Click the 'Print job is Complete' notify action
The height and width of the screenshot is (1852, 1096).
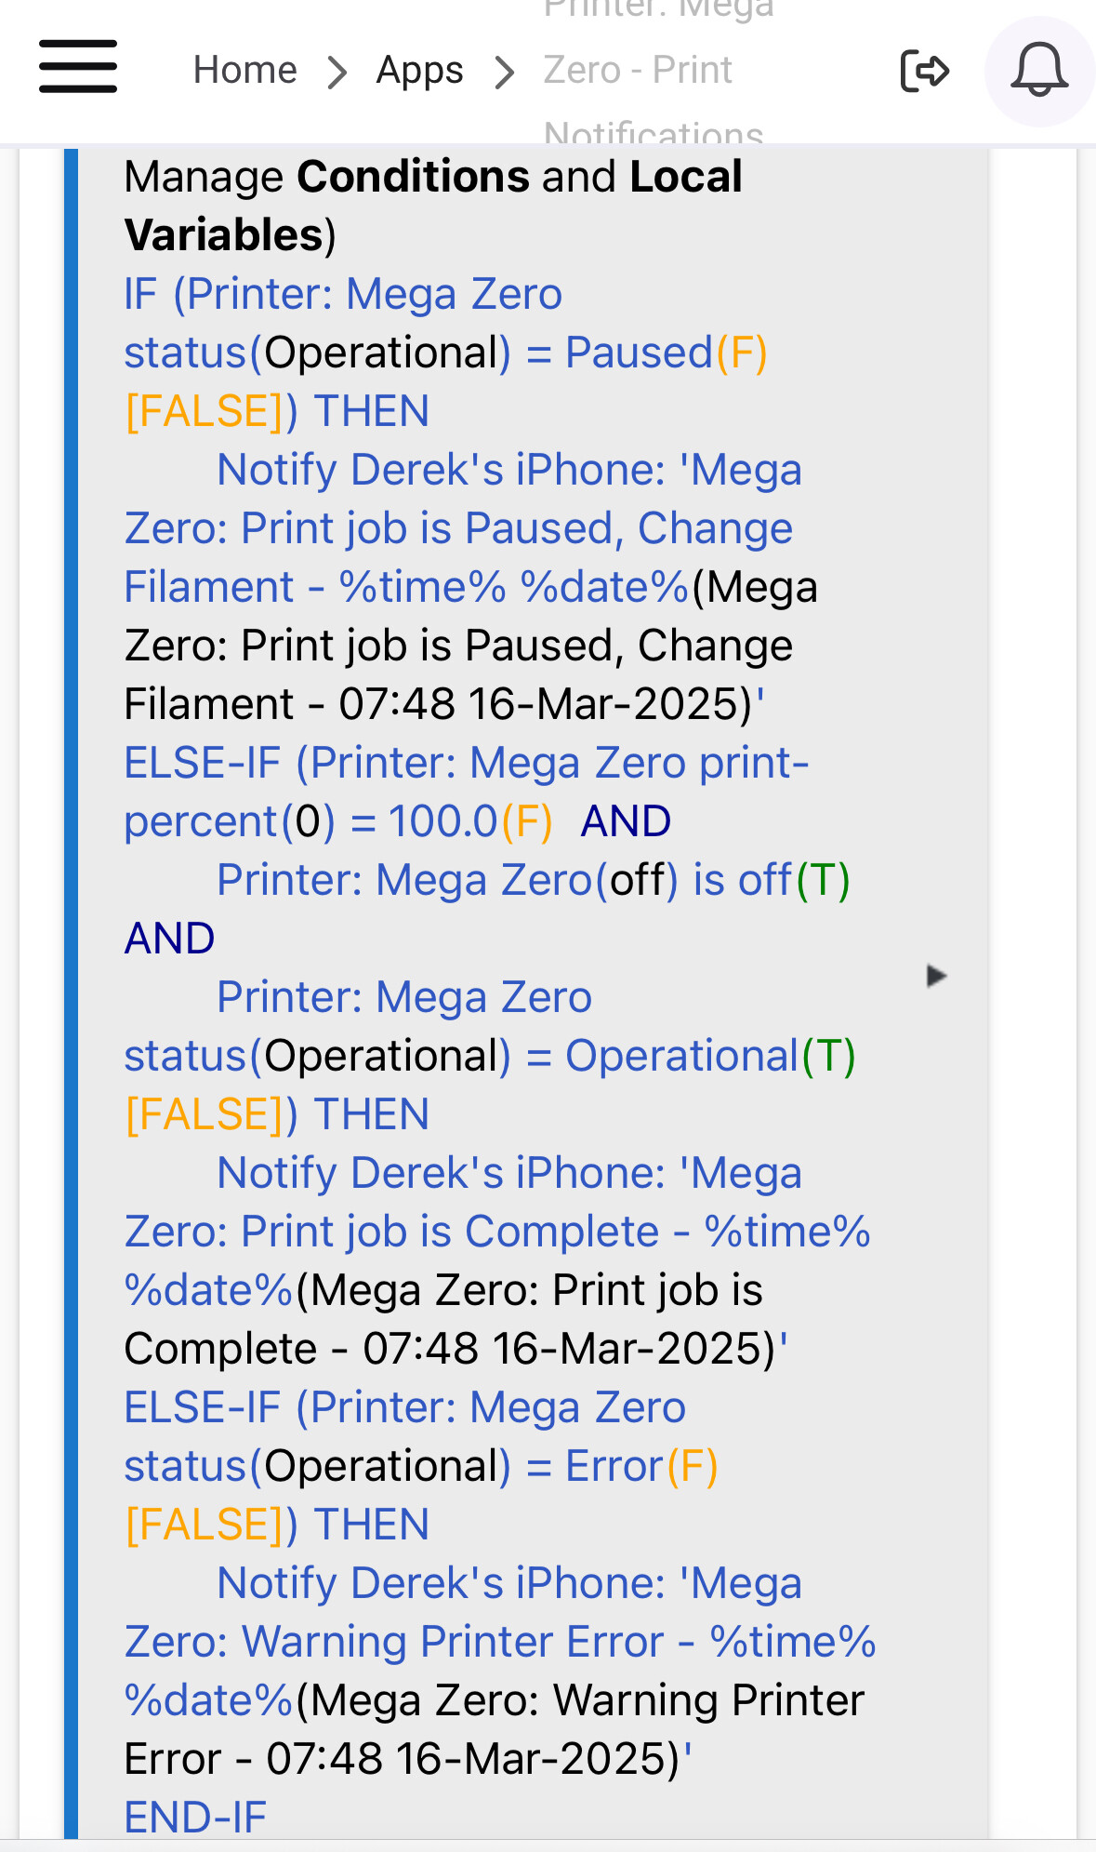[x=497, y=1260]
